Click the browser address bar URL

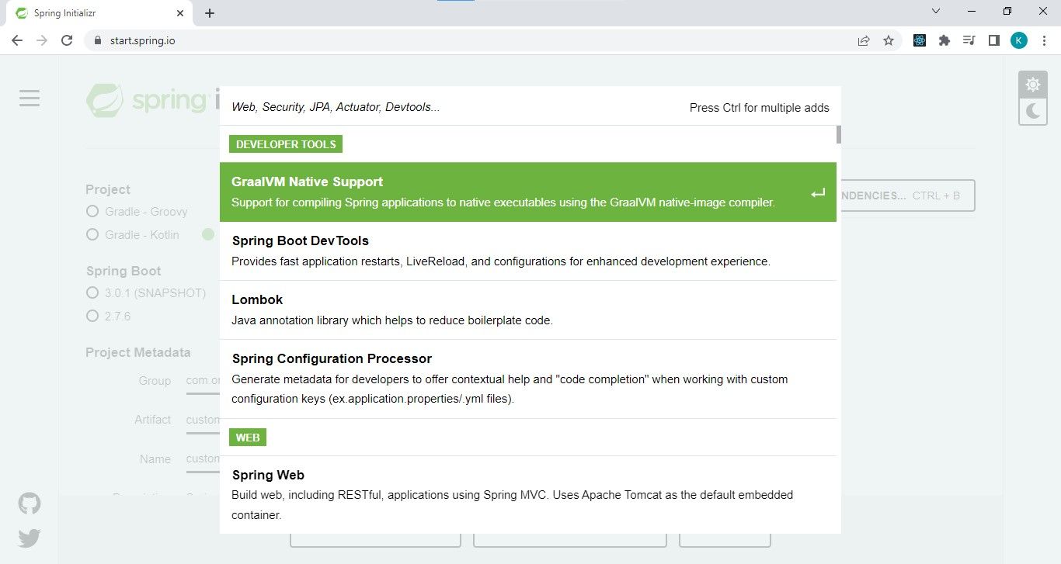[142, 40]
